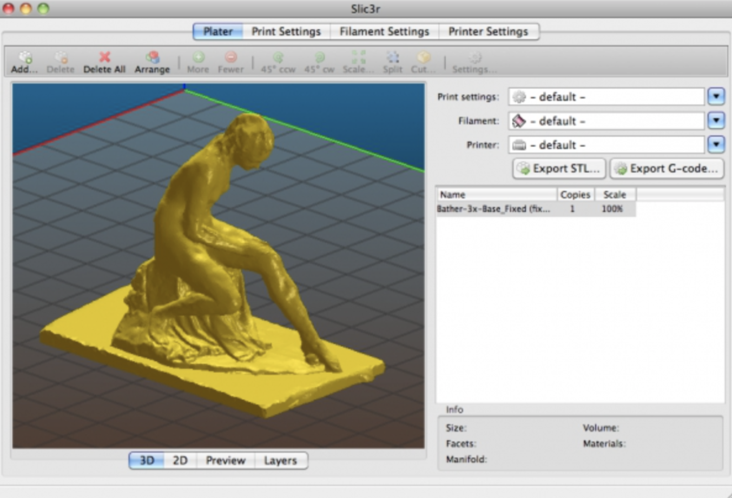This screenshot has width=732, height=498.
Task: Click the Print settings default combo field
Action: [606, 97]
